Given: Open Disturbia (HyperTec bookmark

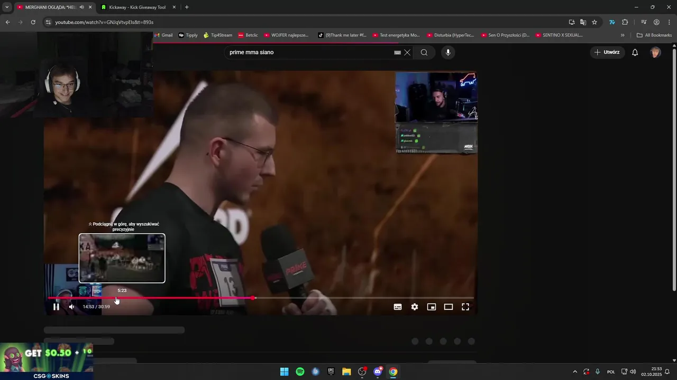Looking at the screenshot, I should click(450, 35).
